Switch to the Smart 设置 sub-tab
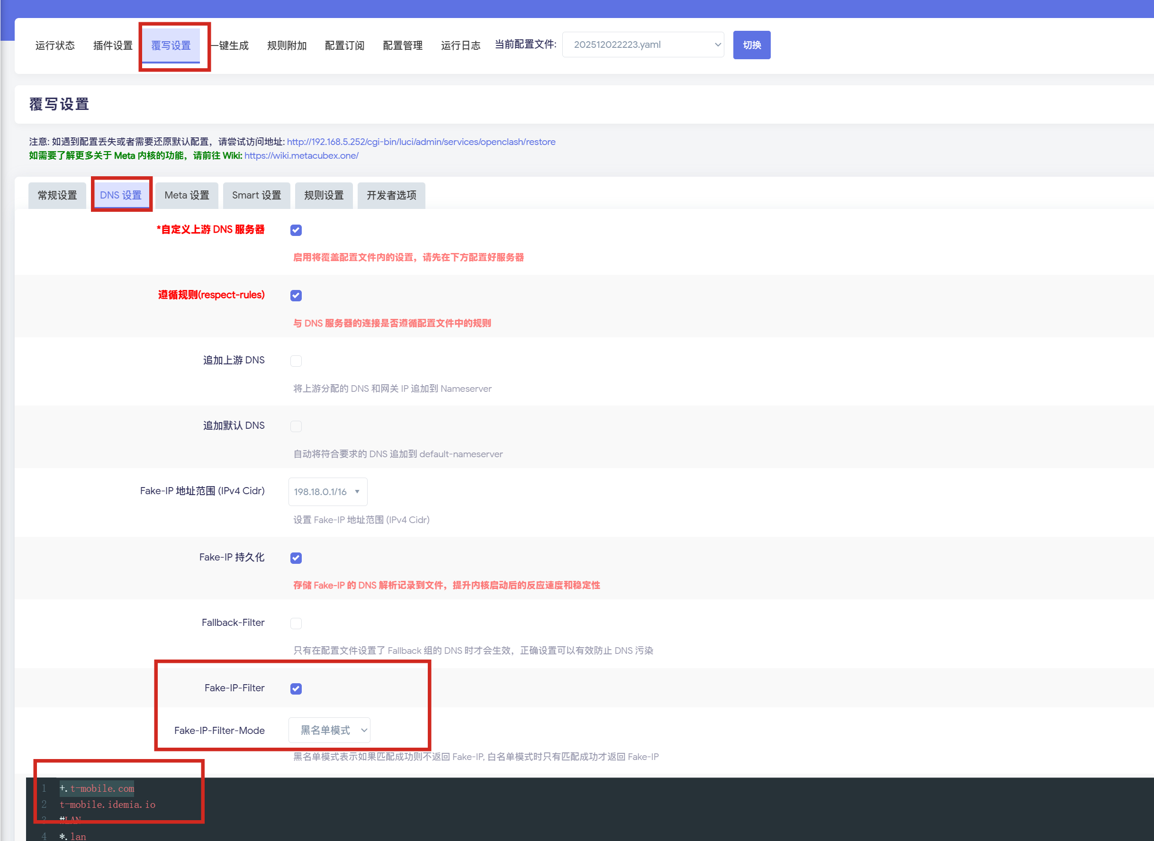 tap(257, 196)
